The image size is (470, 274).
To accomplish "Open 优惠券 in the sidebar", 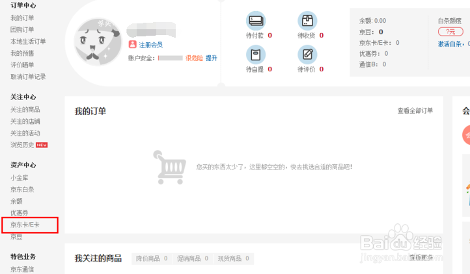I will click(x=19, y=213).
